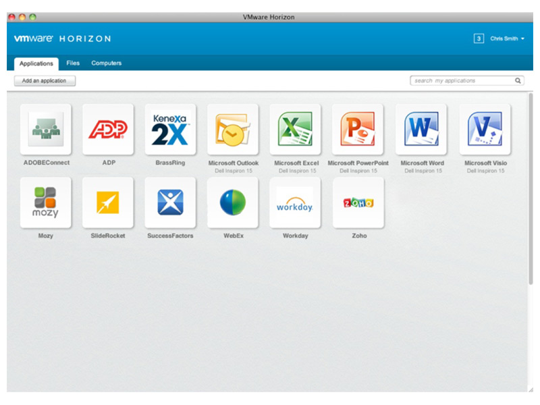This screenshot has width=540, height=405.
Task: Expand the Chris Smith user menu
Action: click(x=508, y=38)
